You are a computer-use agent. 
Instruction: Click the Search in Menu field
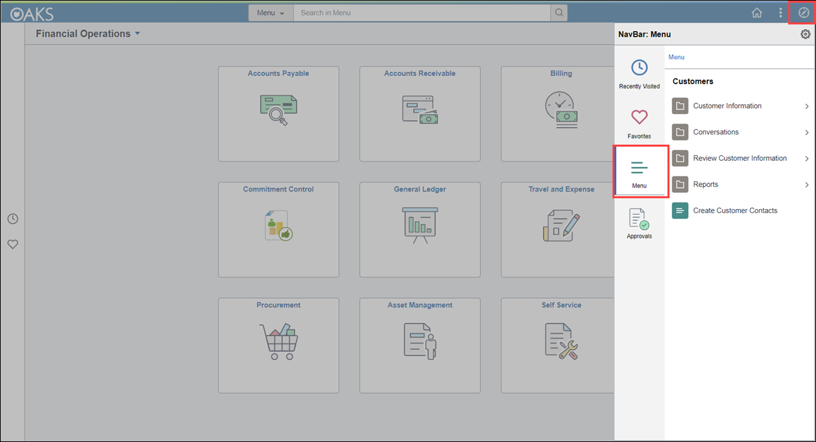coord(421,13)
